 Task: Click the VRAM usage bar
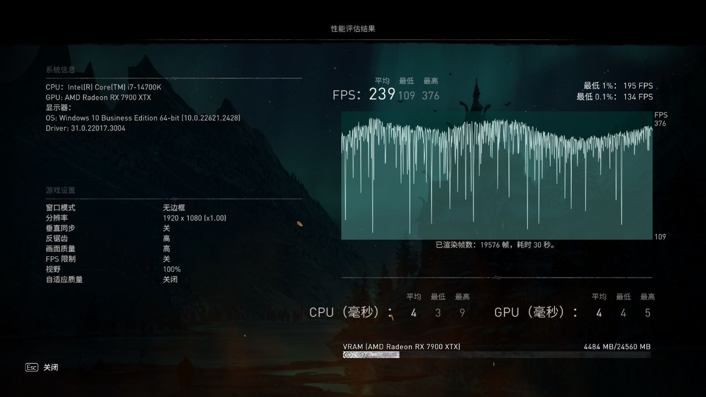497,355
